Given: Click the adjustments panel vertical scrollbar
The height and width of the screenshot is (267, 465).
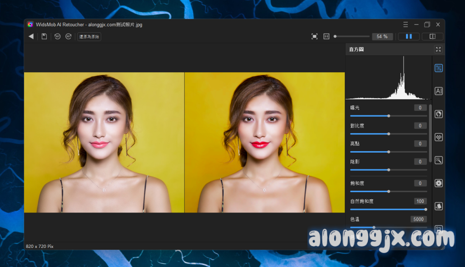Looking at the screenshot, I should pyautogui.click(x=430, y=134).
